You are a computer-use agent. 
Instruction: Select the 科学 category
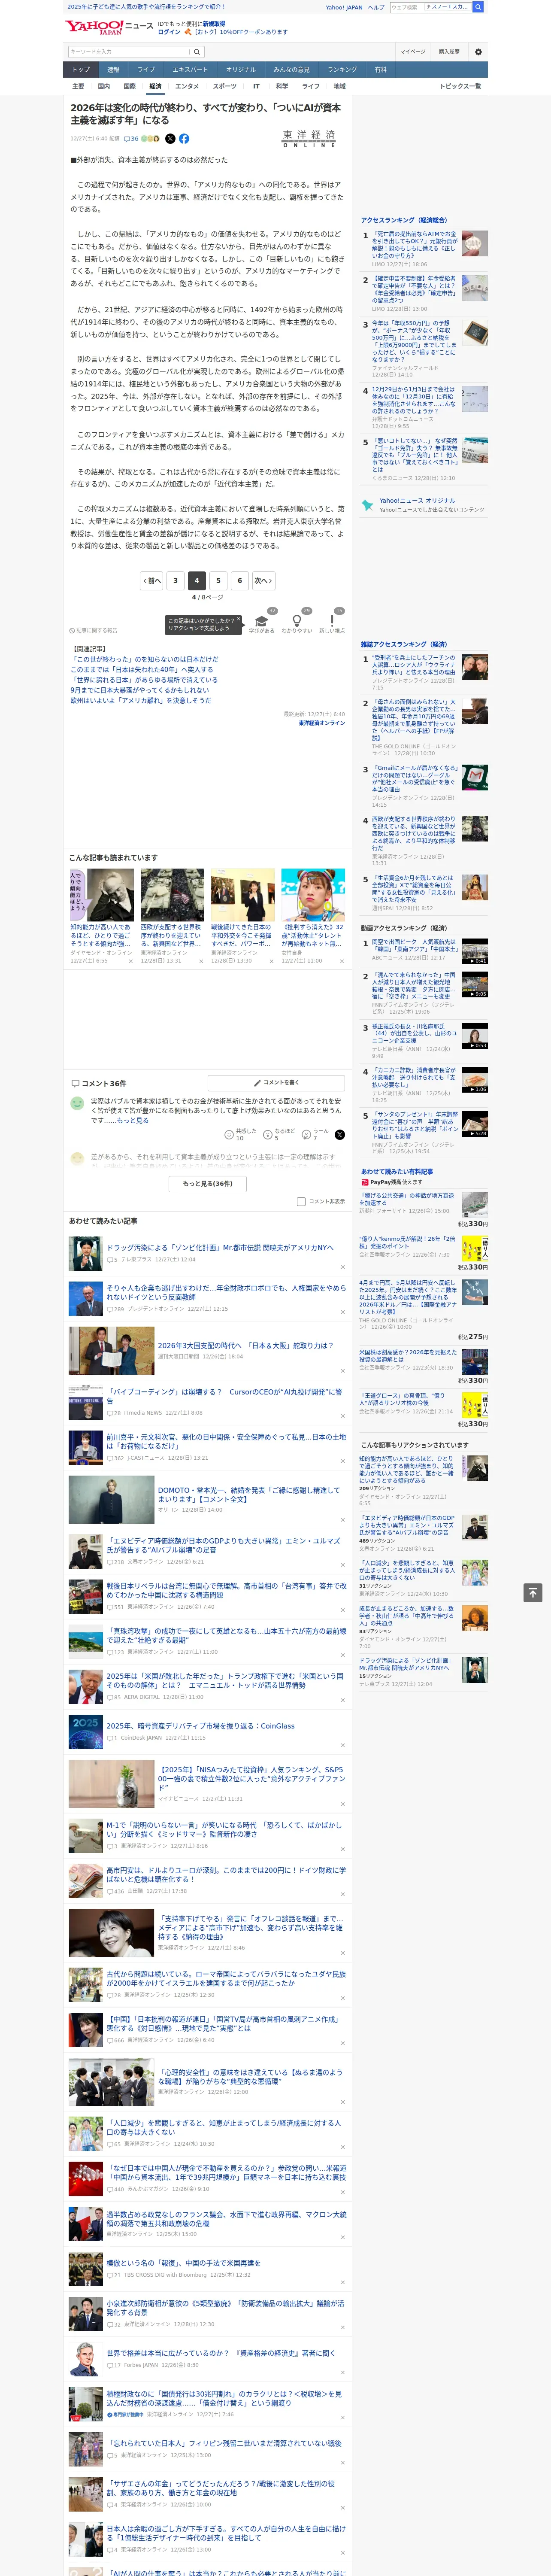tap(282, 86)
